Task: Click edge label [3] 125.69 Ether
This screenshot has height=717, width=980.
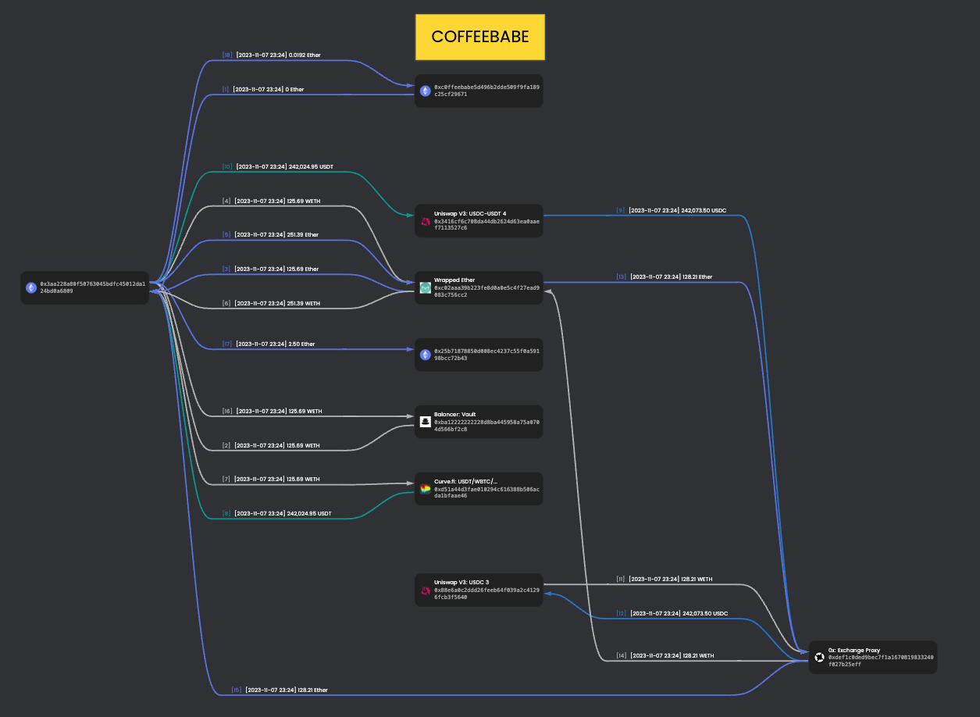Action: click(x=270, y=269)
